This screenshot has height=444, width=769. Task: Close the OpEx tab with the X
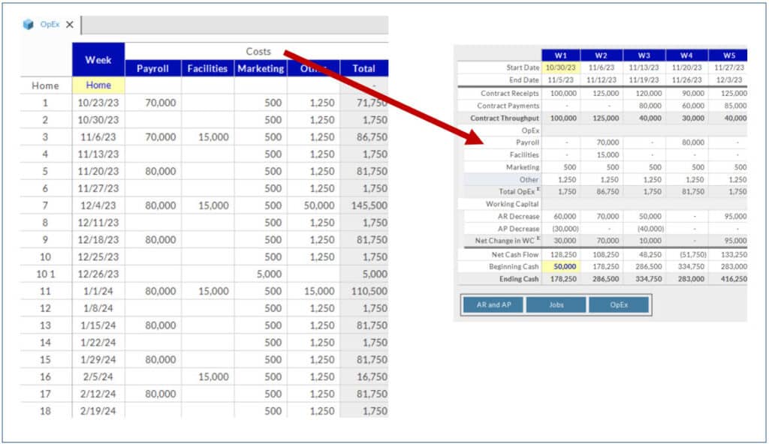coord(70,24)
